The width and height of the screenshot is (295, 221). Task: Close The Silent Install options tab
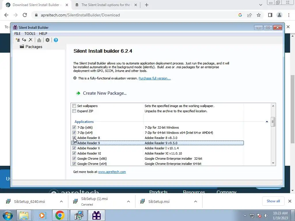pos(136,5)
